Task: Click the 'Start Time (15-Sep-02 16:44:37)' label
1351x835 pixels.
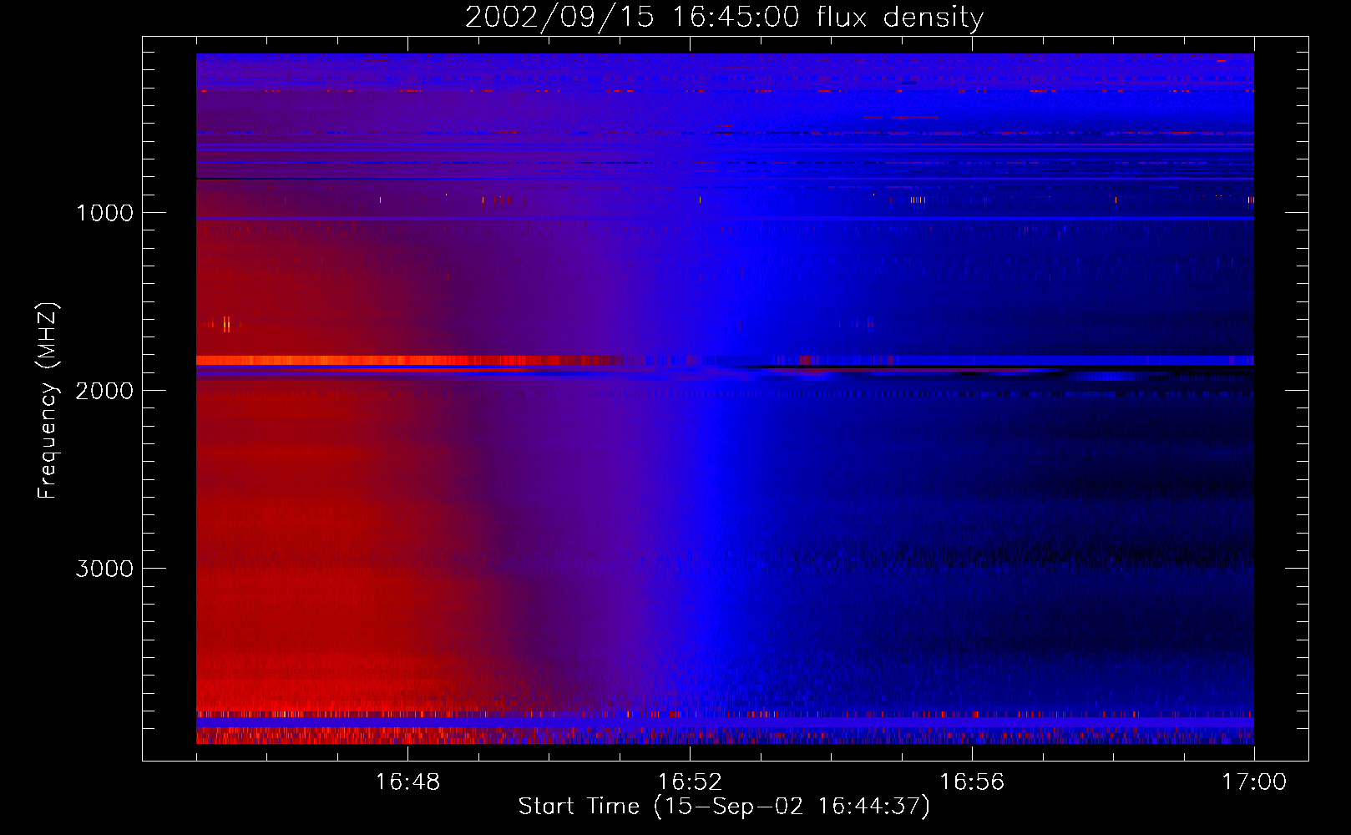Action: click(724, 807)
